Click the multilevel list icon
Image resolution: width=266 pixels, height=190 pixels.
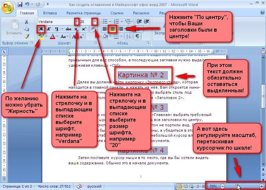127,22
